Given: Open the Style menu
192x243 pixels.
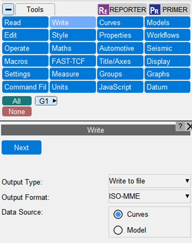Looking at the screenshot, I should click(73, 35).
